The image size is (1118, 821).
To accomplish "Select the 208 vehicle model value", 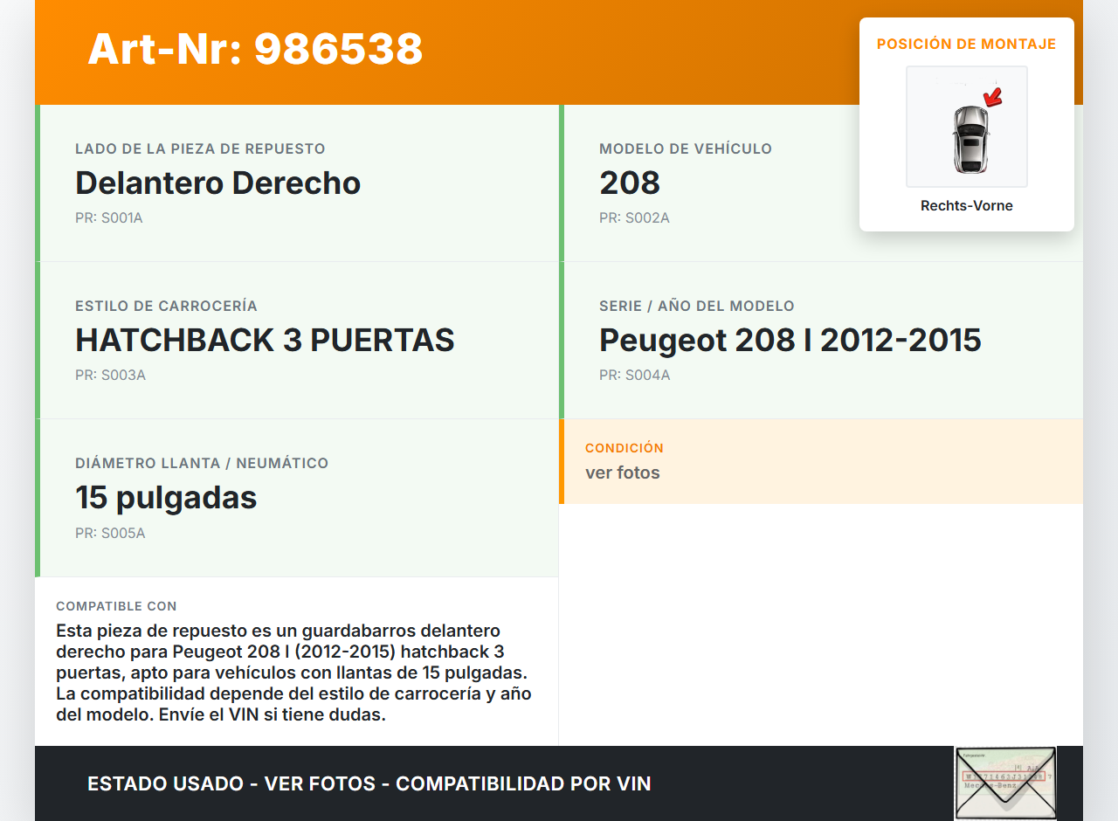I will pos(629,183).
